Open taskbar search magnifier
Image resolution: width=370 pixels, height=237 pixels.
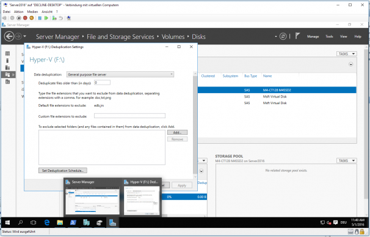pyautogui.click(x=21, y=222)
